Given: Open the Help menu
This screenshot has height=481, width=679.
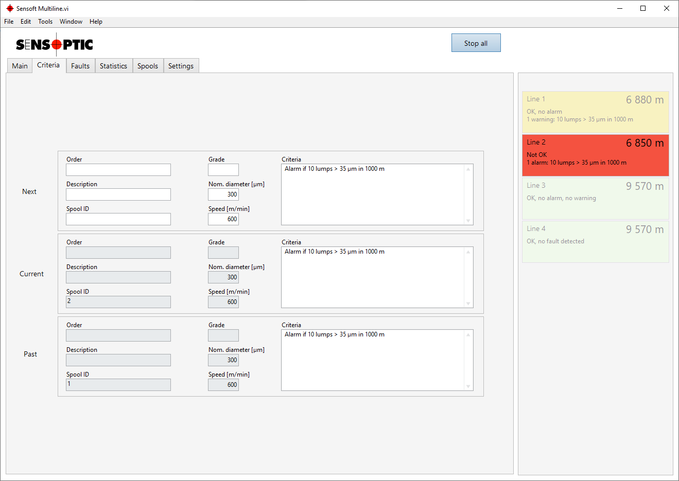Looking at the screenshot, I should (x=96, y=22).
